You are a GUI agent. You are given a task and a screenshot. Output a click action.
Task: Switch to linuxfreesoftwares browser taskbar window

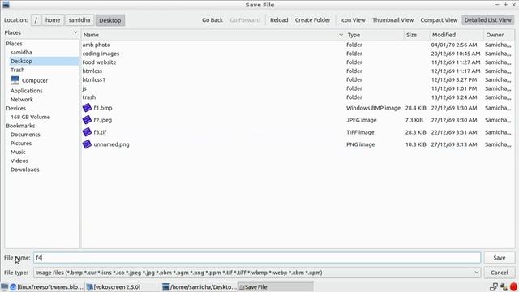click(47, 286)
